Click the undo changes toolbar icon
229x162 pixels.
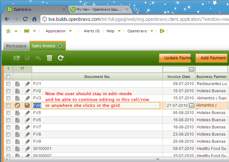(38, 58)
